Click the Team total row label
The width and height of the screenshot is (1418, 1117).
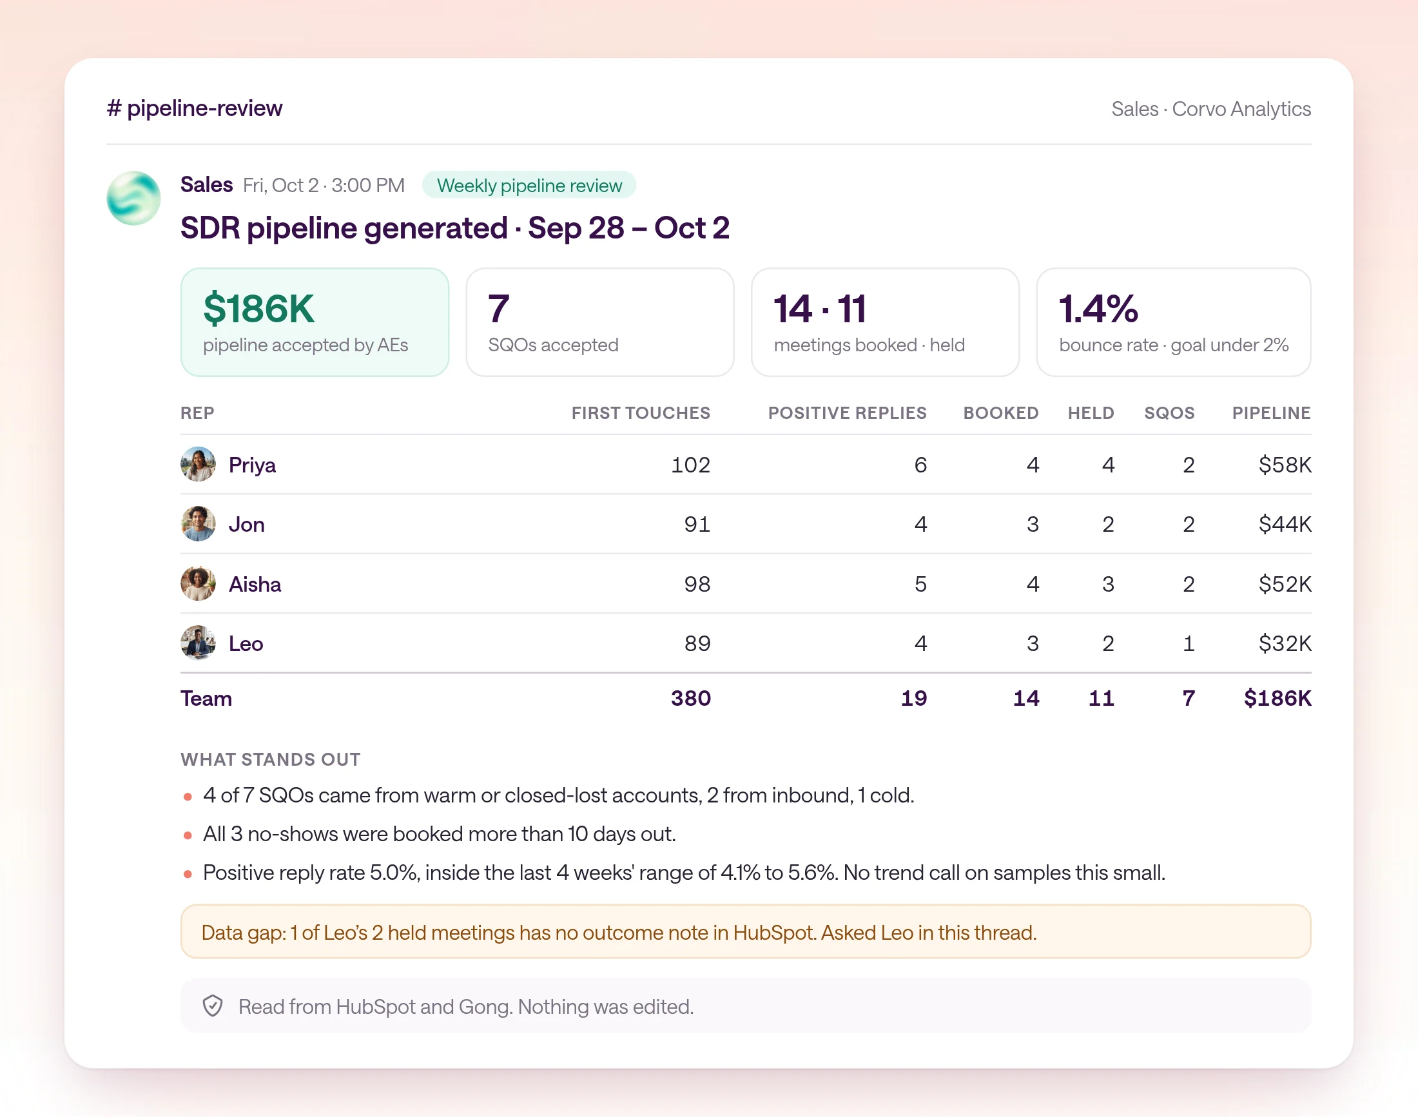[x=206, y=699]
